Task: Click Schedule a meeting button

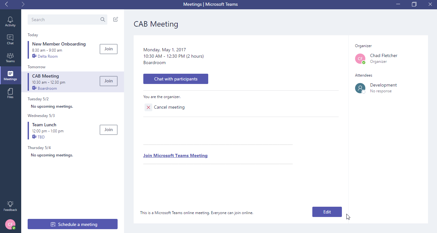Action: (73, 224)
